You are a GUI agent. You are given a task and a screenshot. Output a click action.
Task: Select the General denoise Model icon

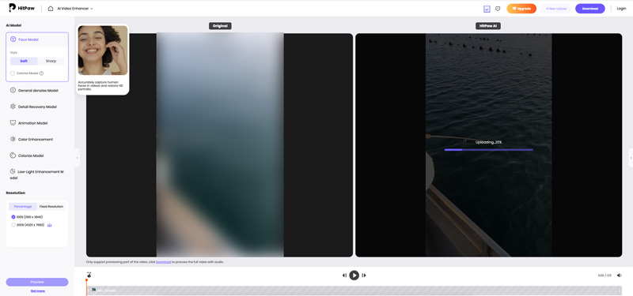tap(13, 90)
